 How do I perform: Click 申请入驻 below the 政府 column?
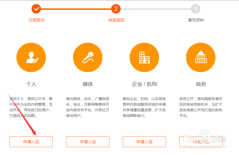pos(201,142)
